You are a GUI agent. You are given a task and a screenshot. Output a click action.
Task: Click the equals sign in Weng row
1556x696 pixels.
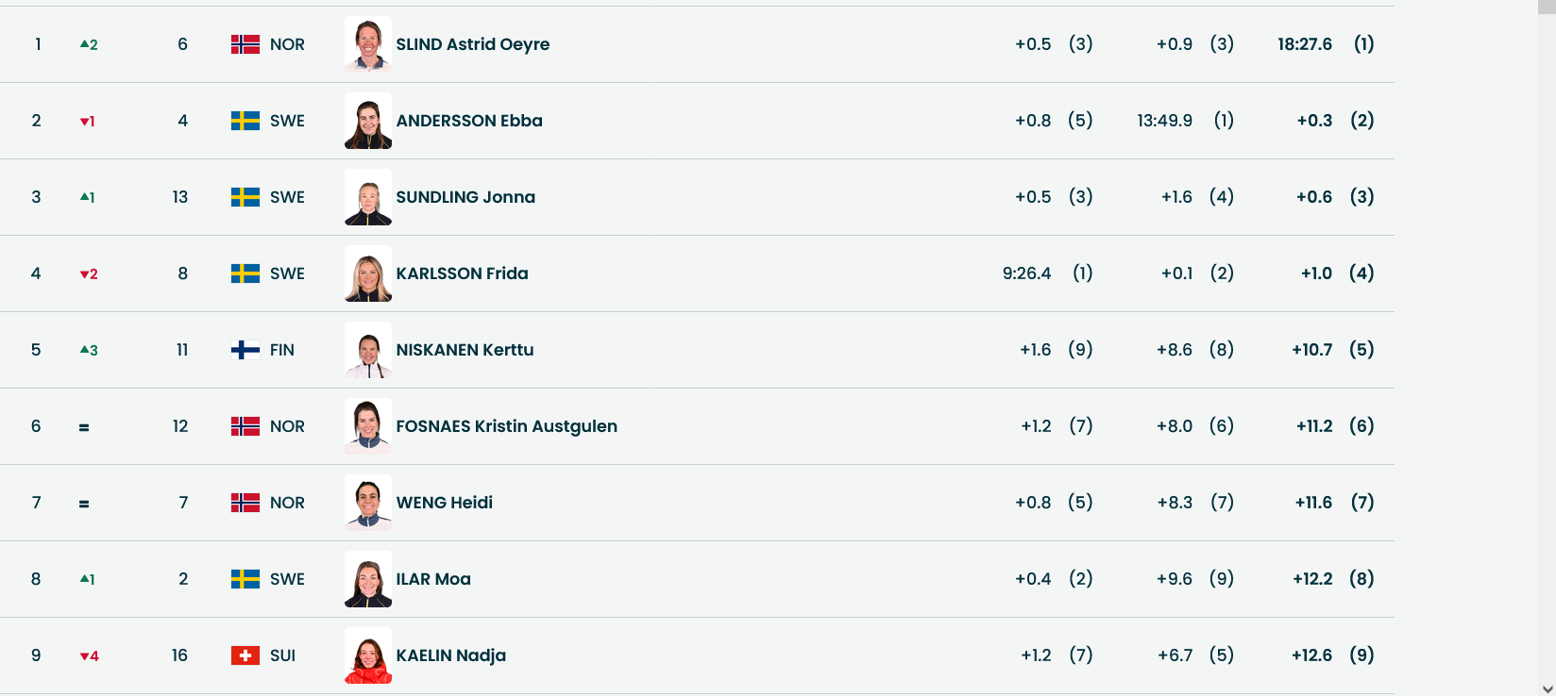(84, 504)
